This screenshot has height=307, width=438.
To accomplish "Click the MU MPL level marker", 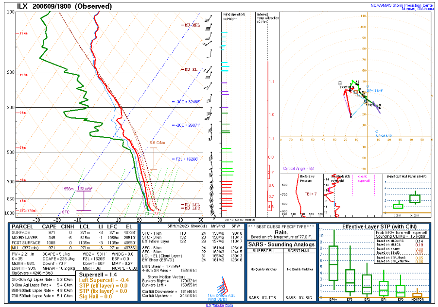I will point(191,25).
